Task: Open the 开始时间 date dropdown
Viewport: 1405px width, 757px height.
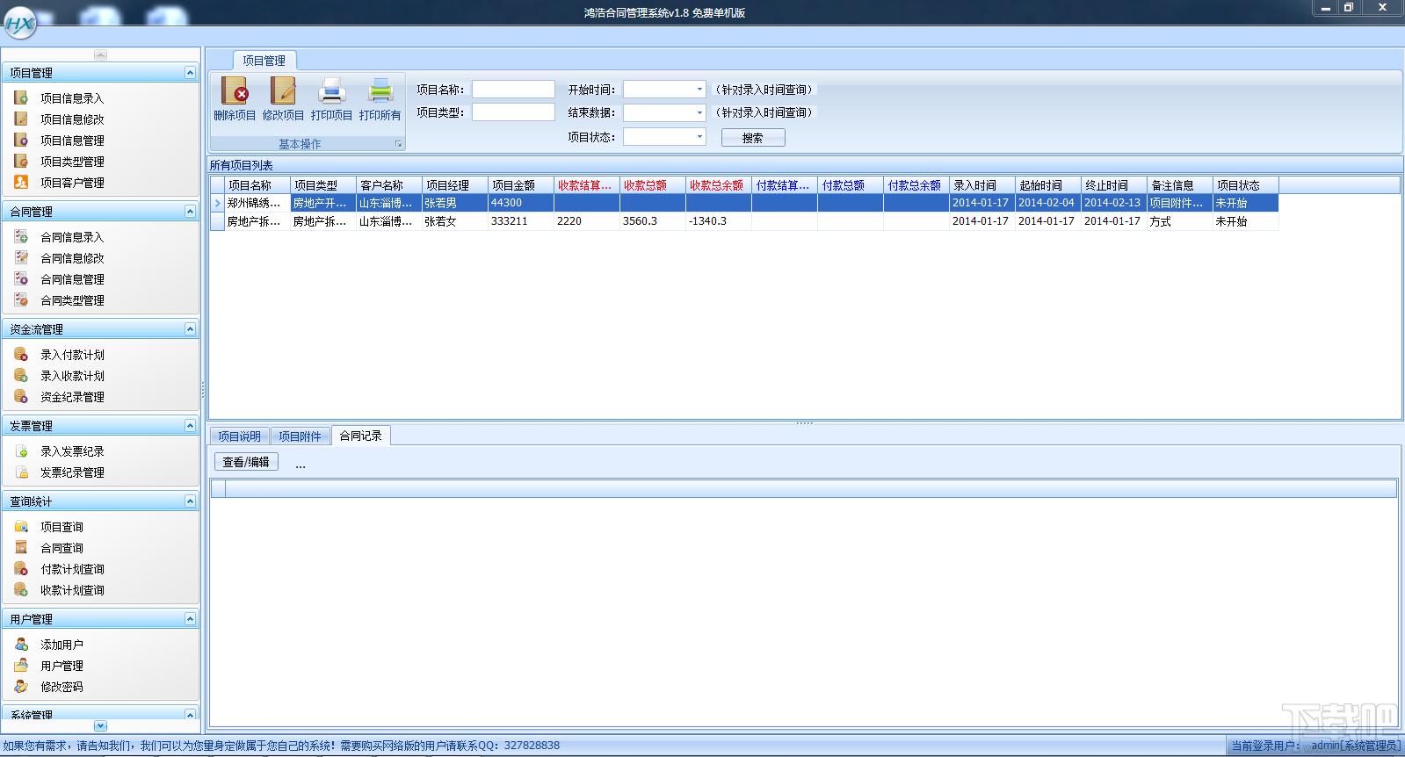Action: click(x=699, y=90)
